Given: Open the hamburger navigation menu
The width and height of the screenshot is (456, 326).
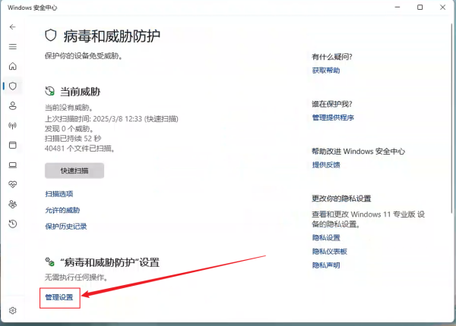Looking at the screenshot, I should point(12,47).
